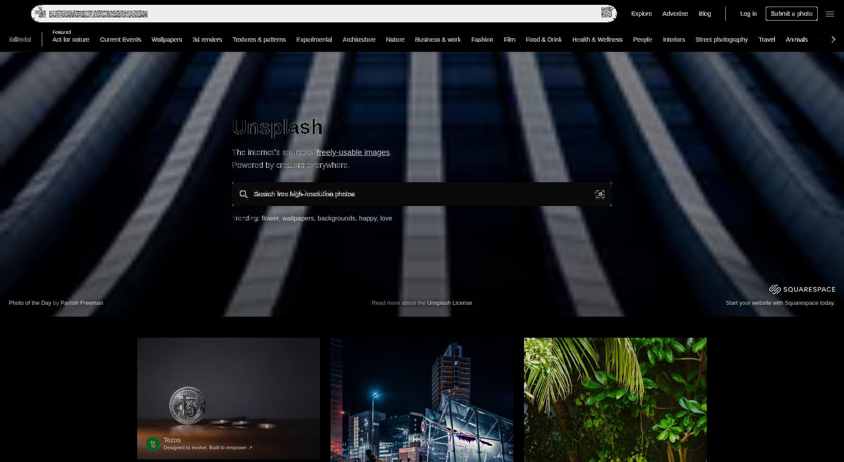Select trending term wallpapers
The image size is (844, 462).
click(298, 218)
